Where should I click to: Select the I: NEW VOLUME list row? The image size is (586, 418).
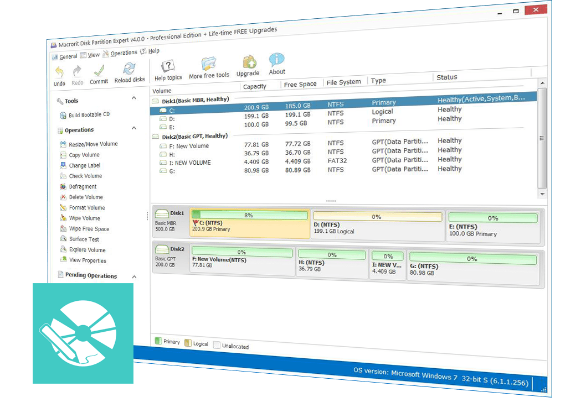point(343,161)
